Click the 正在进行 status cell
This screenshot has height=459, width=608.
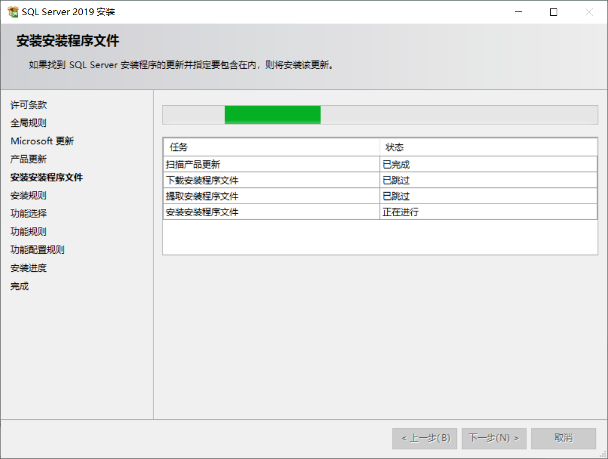488,212
